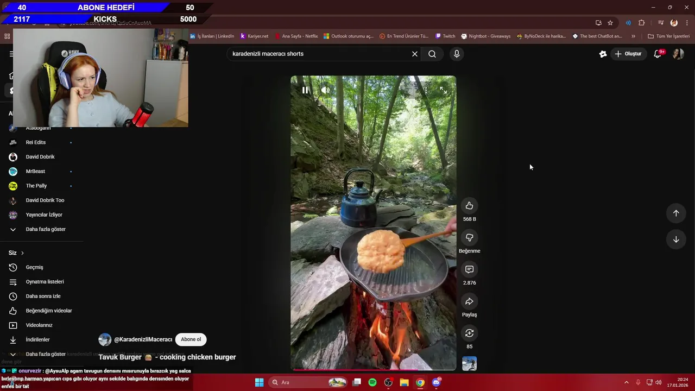The height and width of the screenshot is (391, 695).
Task: Open David Dobrik Too subscription
Action: pos(45,200)
